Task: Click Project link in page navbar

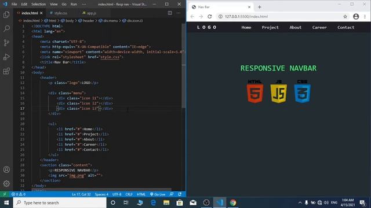Action: coord(270,27)
